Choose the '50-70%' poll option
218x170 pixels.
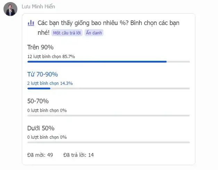pyautogui.click(x=38, y=101)
